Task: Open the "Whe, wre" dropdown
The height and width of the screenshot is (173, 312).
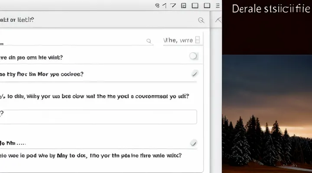Action: tap(178, 40)
